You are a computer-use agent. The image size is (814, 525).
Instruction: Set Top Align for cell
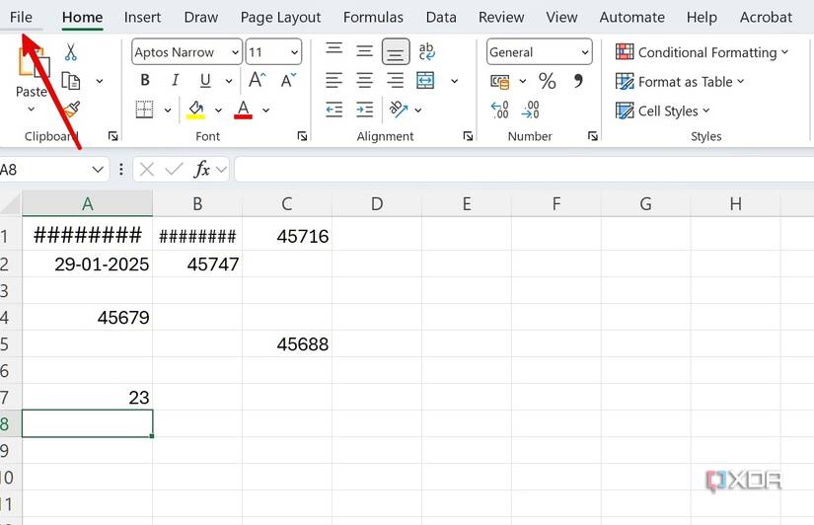[x=333, y=50]
